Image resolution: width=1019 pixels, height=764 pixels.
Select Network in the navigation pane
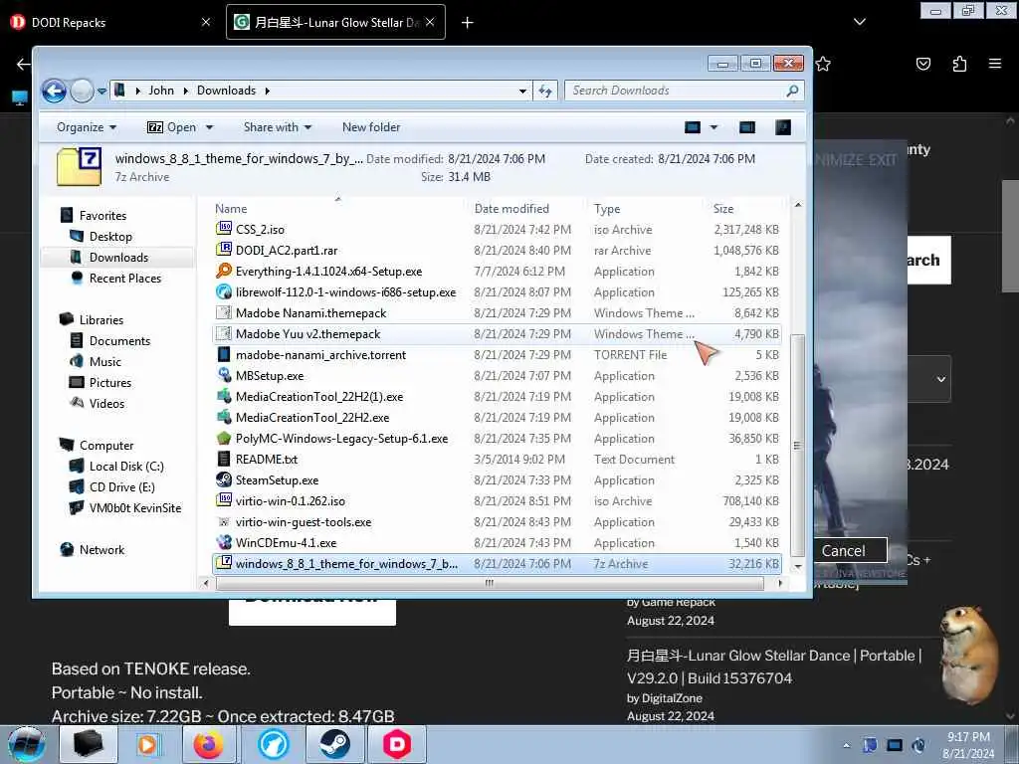(x=102, y=549)
